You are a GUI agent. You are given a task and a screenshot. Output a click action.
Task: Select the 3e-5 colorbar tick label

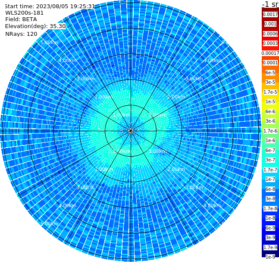pyautogui.click(x=270, y=82)
